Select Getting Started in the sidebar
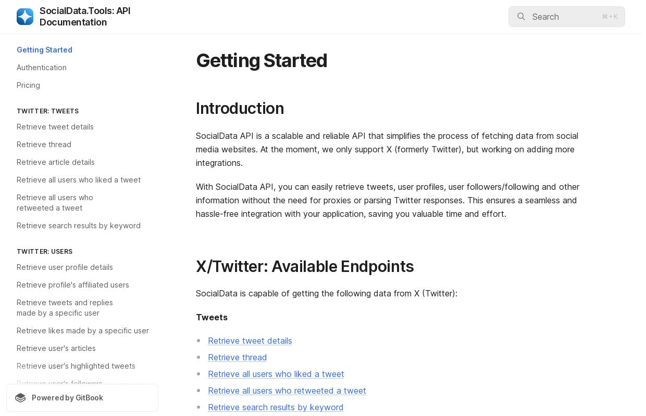Viewport: 646px width, 416px height. (x=44, y=50)
